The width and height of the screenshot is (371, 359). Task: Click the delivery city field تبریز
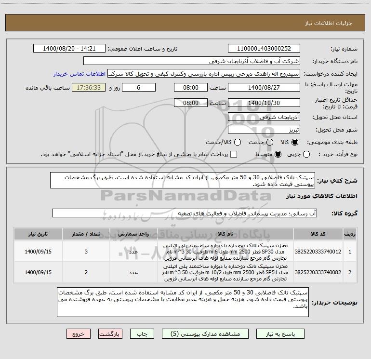click(264, 130)
